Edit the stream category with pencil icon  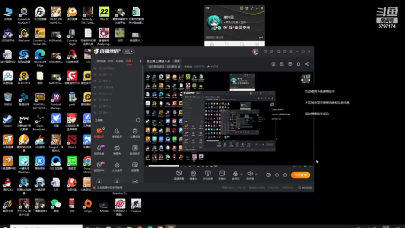coord(179,67)
